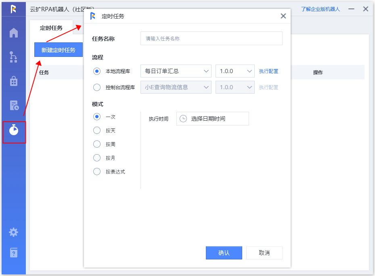The height and width of the screenshot is (276, 375).
Task: Choose the 按表达式 mode option
Action: click(x=97, y=171)
